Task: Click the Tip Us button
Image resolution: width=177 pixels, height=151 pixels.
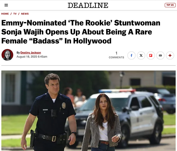Action: point(170,5)
